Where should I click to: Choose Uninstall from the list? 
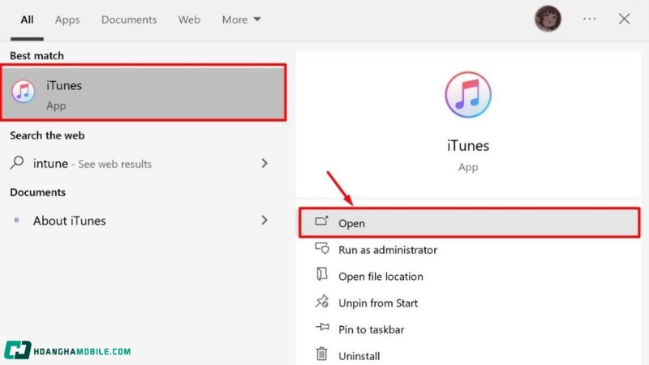point(359,356)
